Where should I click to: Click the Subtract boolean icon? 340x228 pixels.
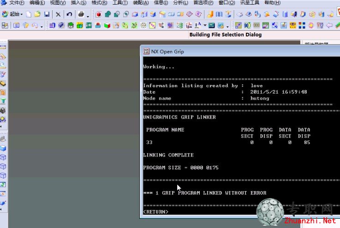click(x=117, y=14)
